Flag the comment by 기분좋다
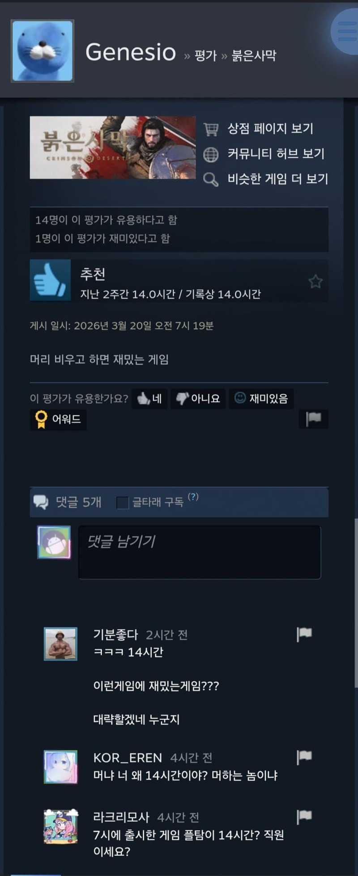358x876 pixels. point(304,634)
